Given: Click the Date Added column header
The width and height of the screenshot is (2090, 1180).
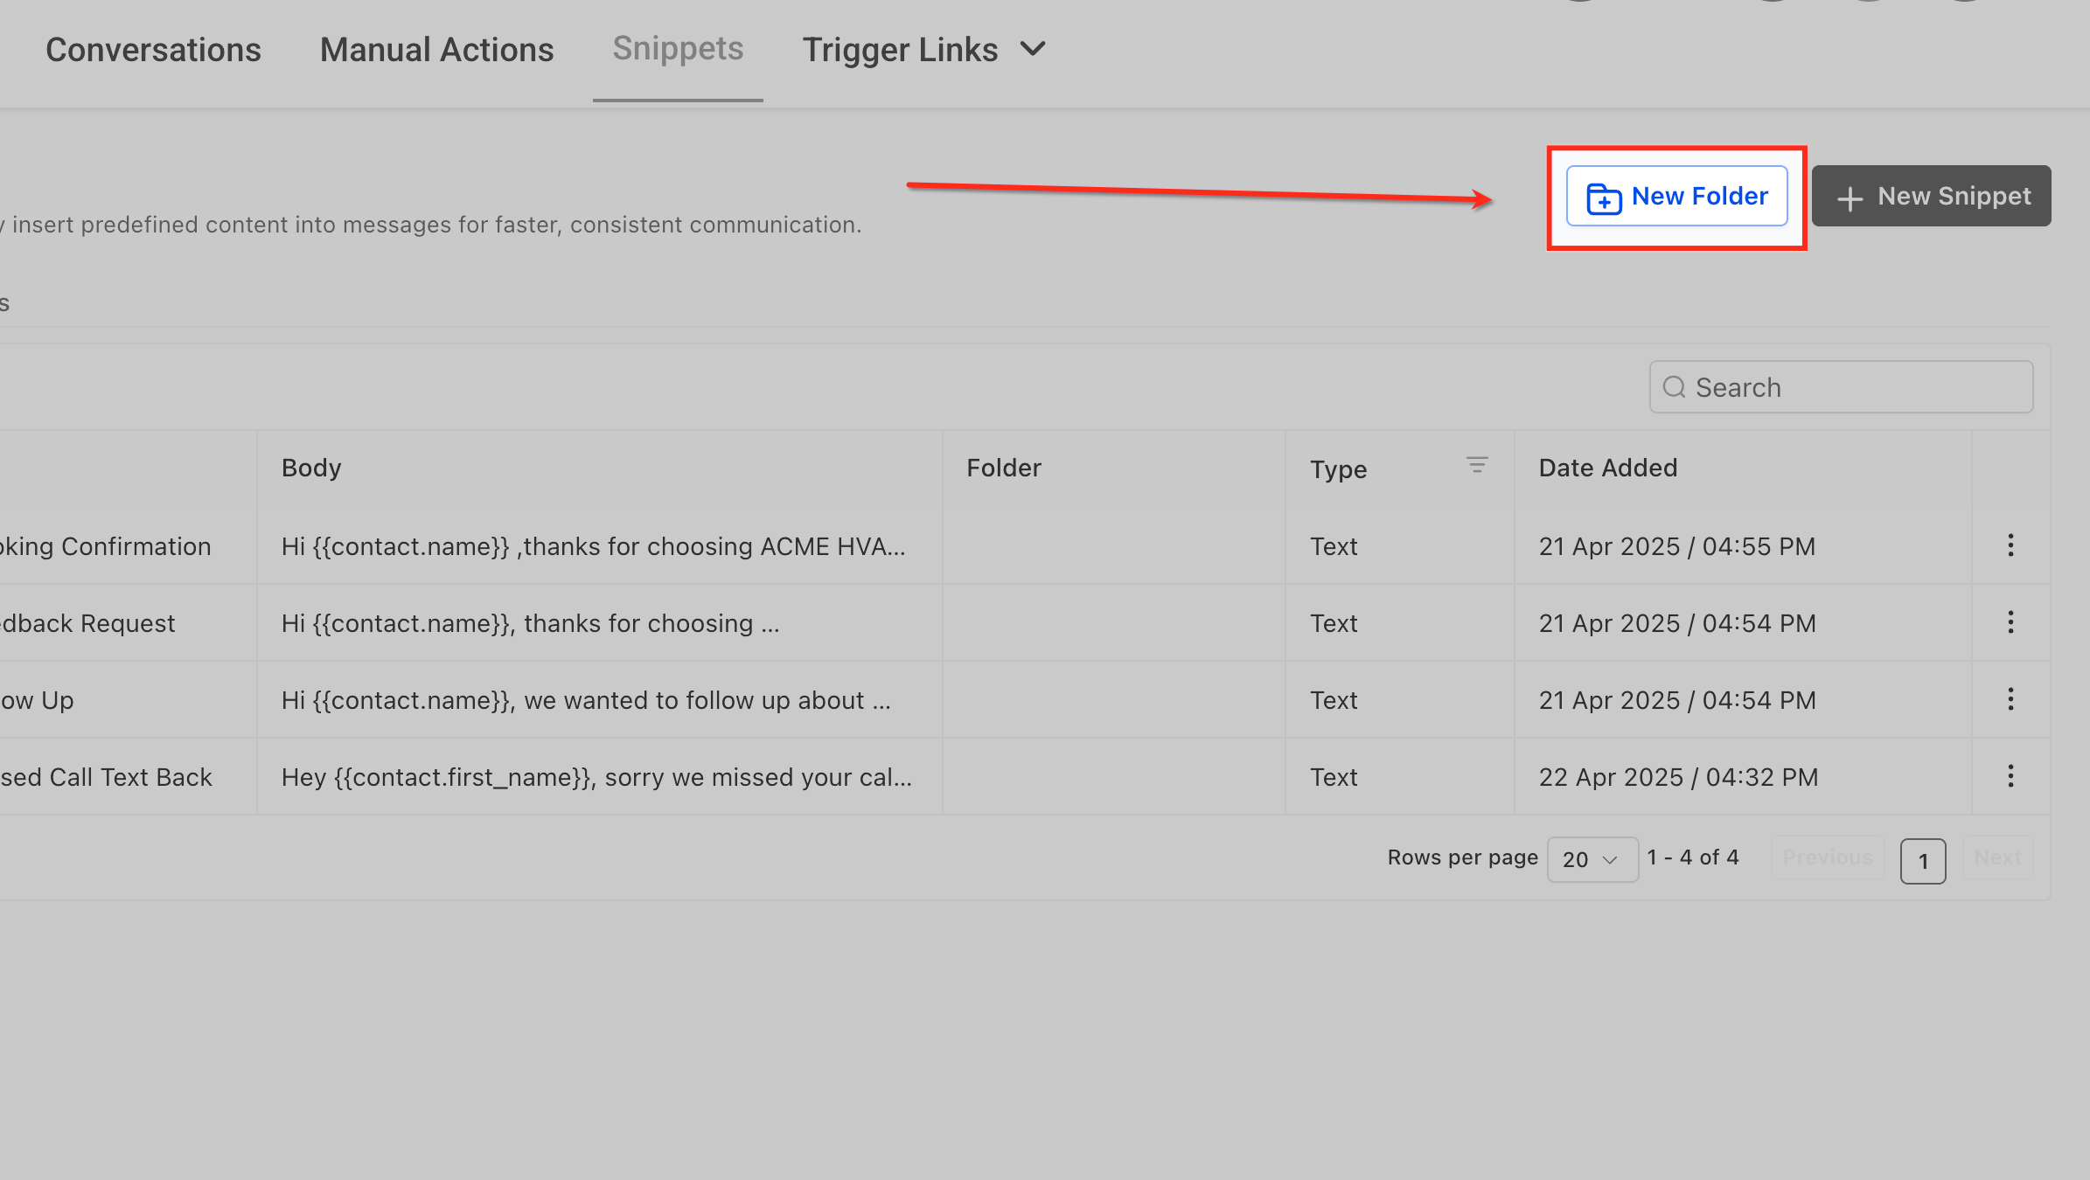Looking at the screenshot, I should pos(1607,468).
